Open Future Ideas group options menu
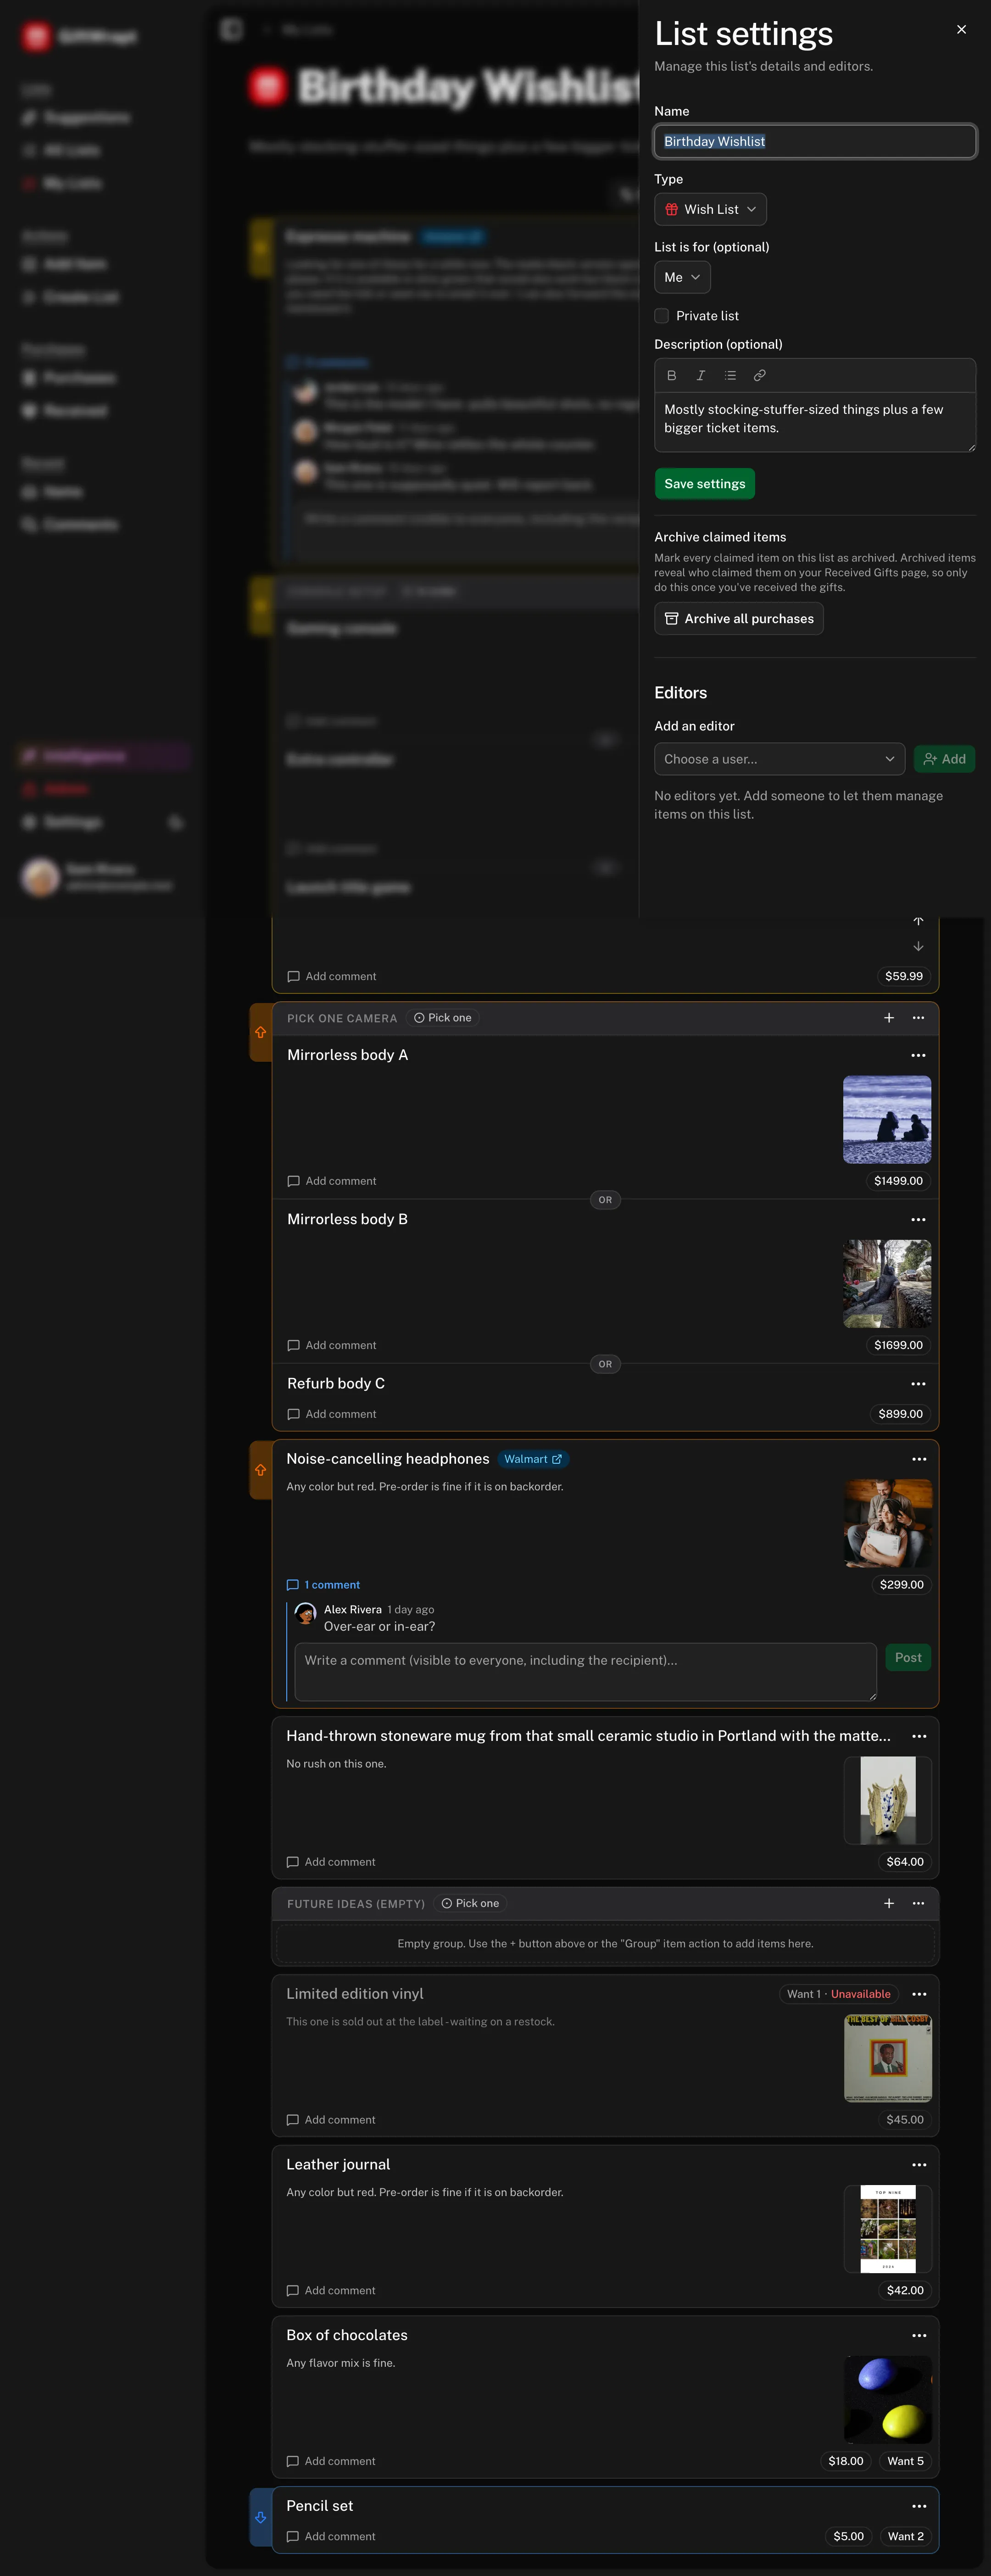 918,1903
